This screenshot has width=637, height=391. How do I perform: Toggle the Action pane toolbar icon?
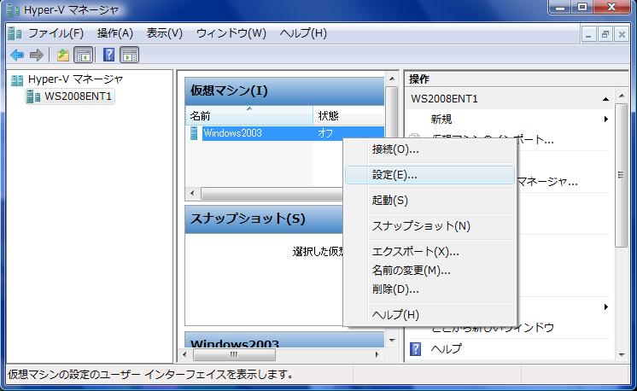coord(129,55)
